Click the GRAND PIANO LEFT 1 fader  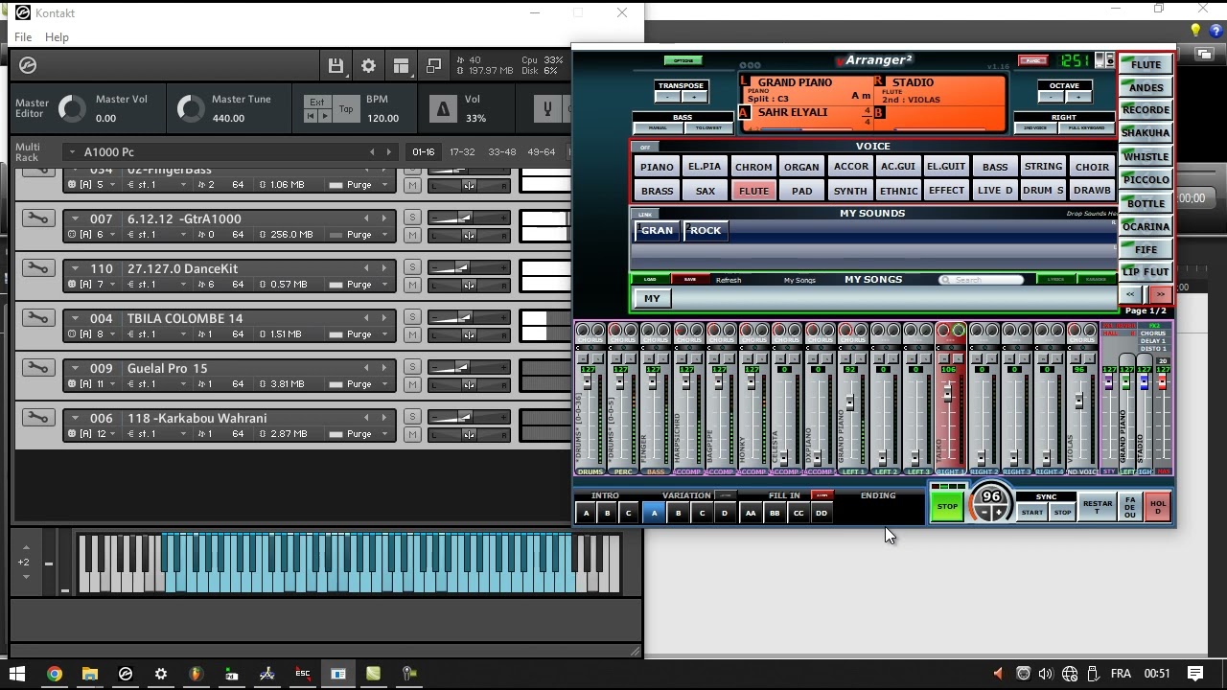click(849, 402)
